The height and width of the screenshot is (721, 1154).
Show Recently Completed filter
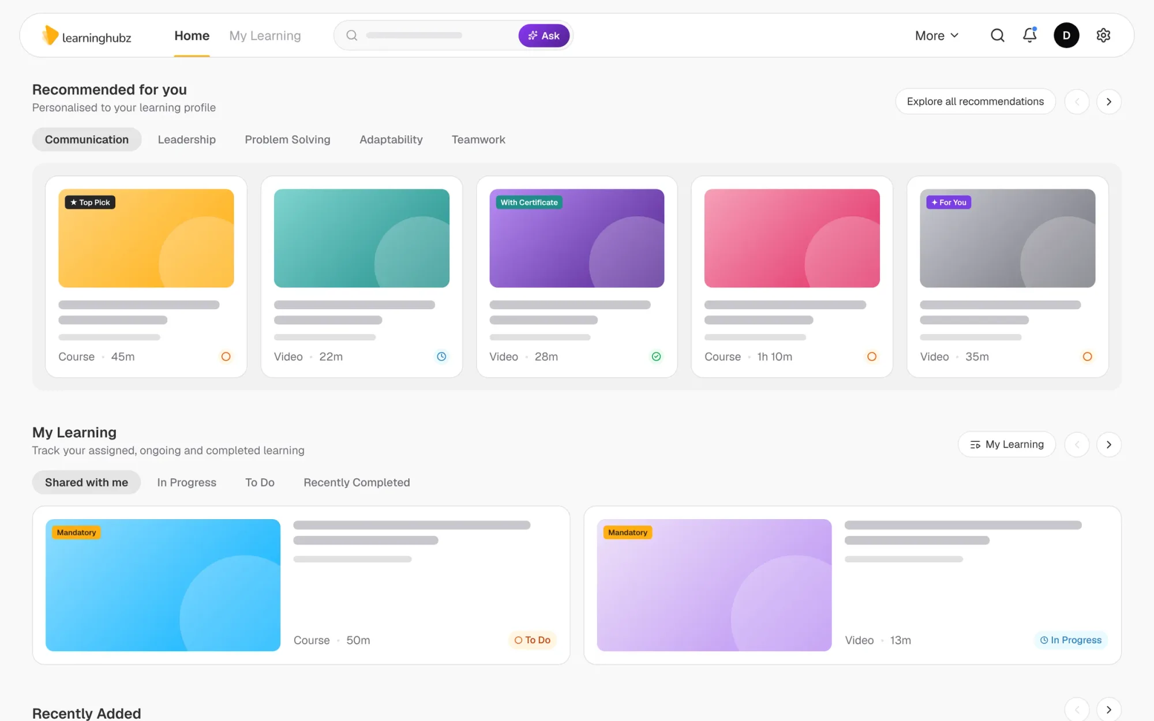coord(357,482)
